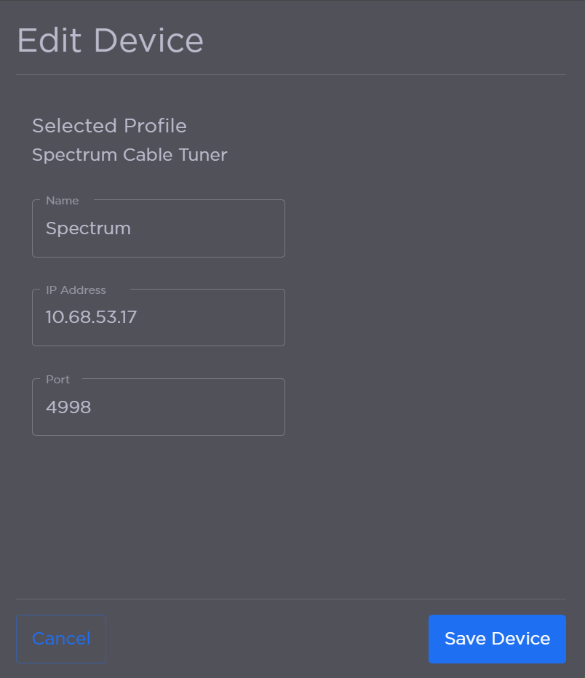Confirm changes with Save Device
This screenshot has height=678, width=585.
[497, 639]
